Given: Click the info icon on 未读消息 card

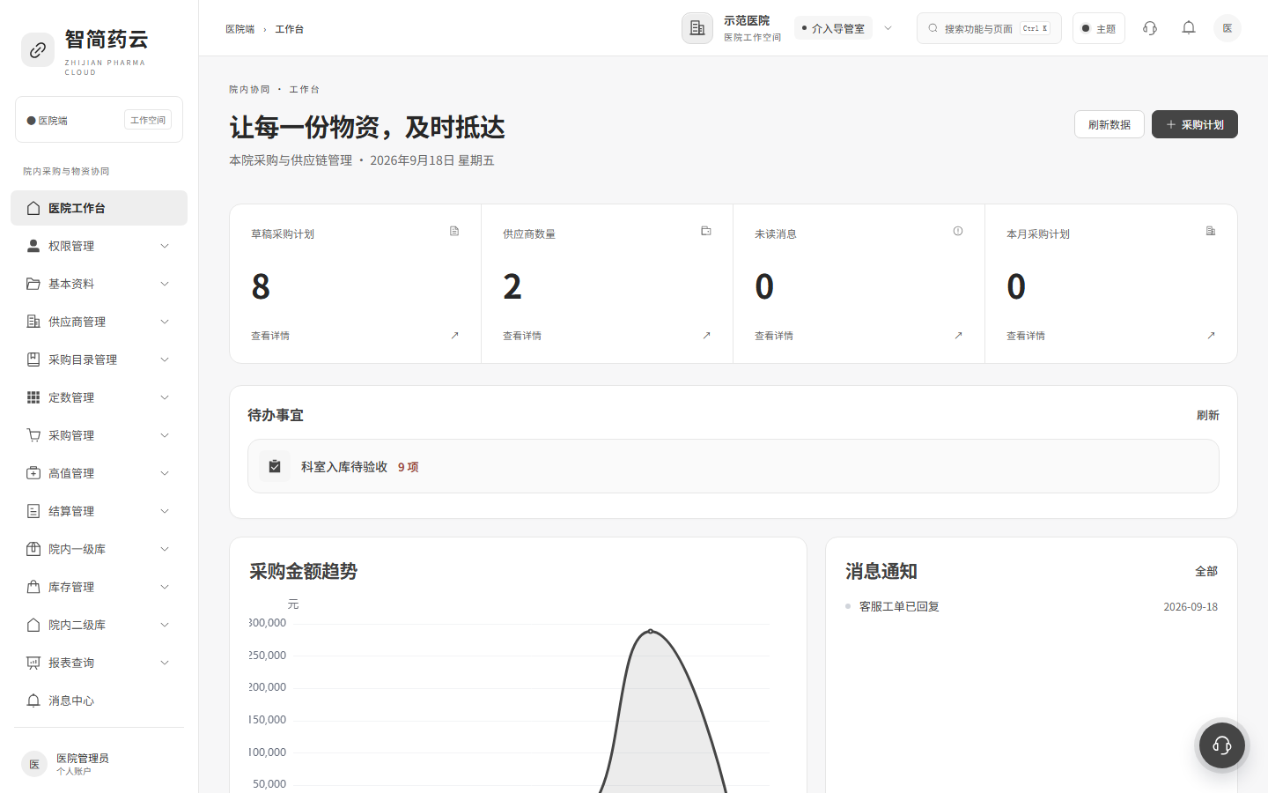Looking at the screenshot, I should coord(958,231).
